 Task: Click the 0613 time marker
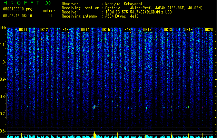pyautogui.click(x=65, y=30)
